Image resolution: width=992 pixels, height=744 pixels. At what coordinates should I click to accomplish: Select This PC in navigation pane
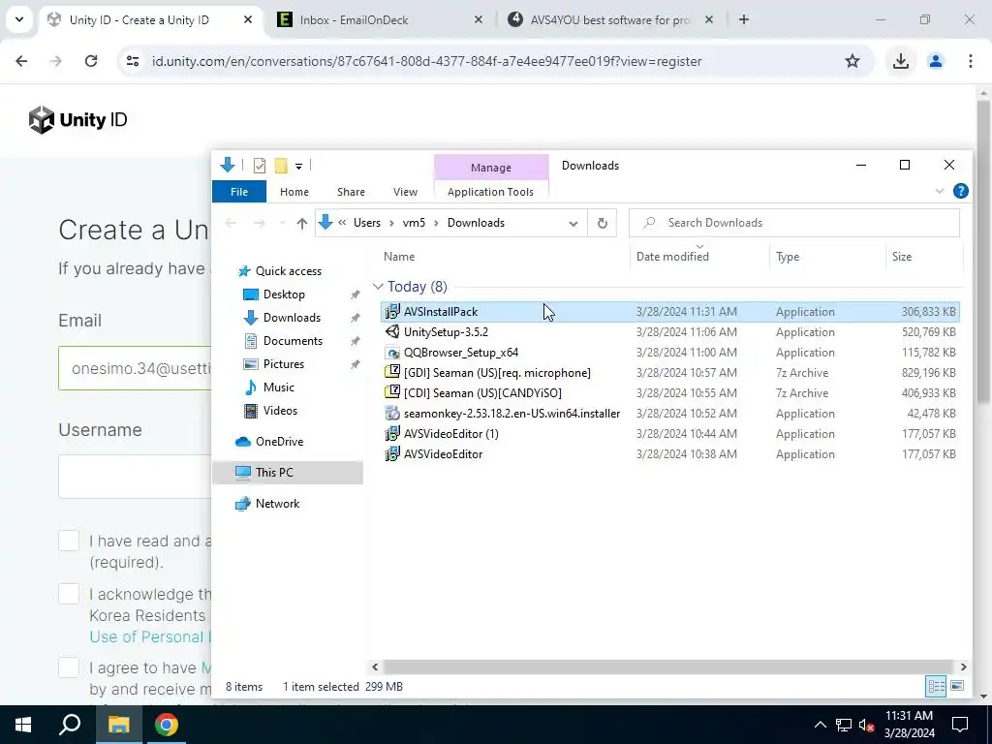(x=288, y=473)
